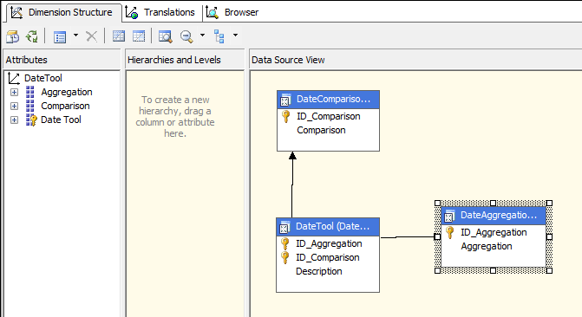Click the View Attributes list icon
The height and width of the screenshot is (317, 582).
point(60,36)
